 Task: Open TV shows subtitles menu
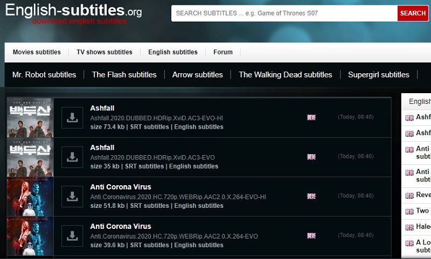pos(105,52)
